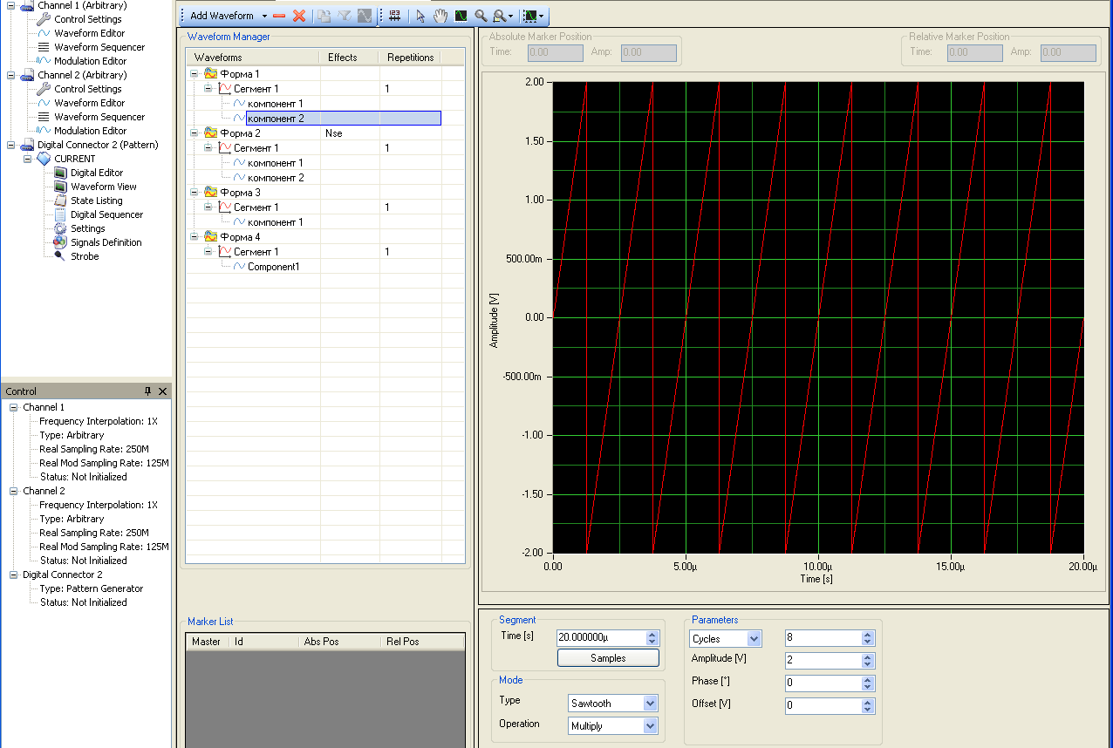Click the magnifying glass zoom tool
1113x748 pixels.
[481, 16]
